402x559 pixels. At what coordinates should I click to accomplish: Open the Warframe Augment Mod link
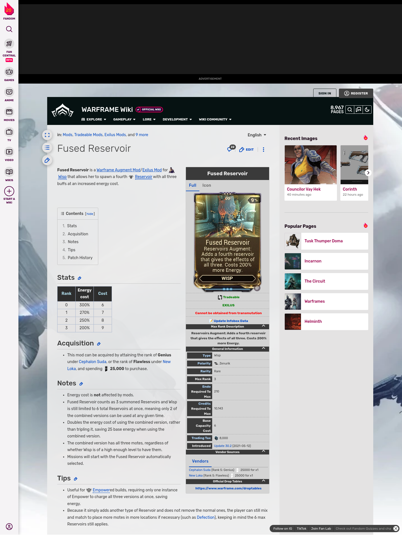[118, 170]
